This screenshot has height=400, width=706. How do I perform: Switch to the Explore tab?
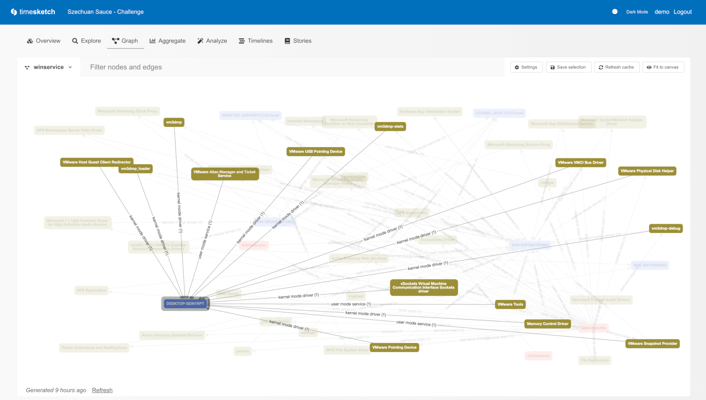(86, 41)
